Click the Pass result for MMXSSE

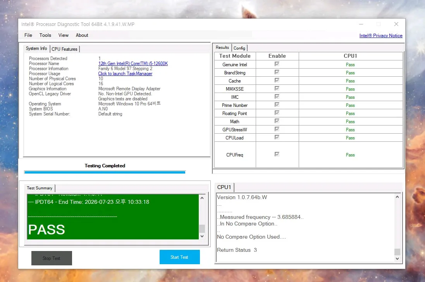coord(350,89)
